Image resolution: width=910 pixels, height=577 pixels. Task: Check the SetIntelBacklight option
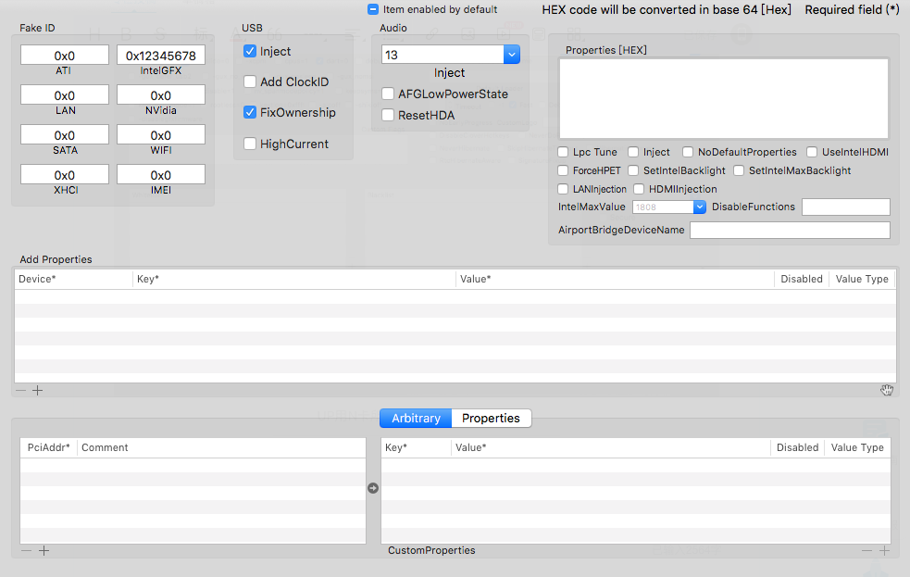[633, 170]
